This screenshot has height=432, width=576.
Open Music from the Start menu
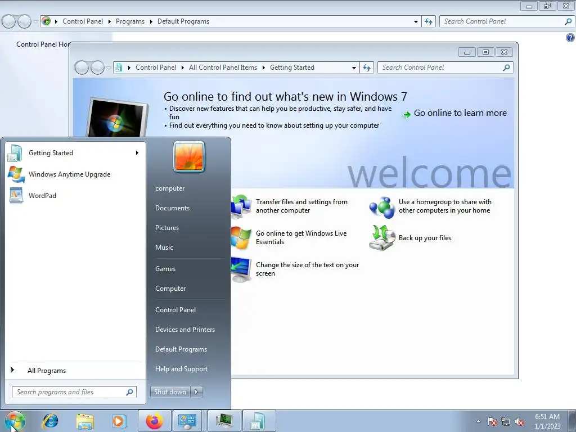[164, 247]
